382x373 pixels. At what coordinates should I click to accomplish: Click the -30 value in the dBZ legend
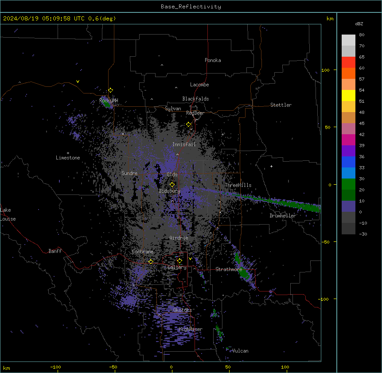click(363, 234)
